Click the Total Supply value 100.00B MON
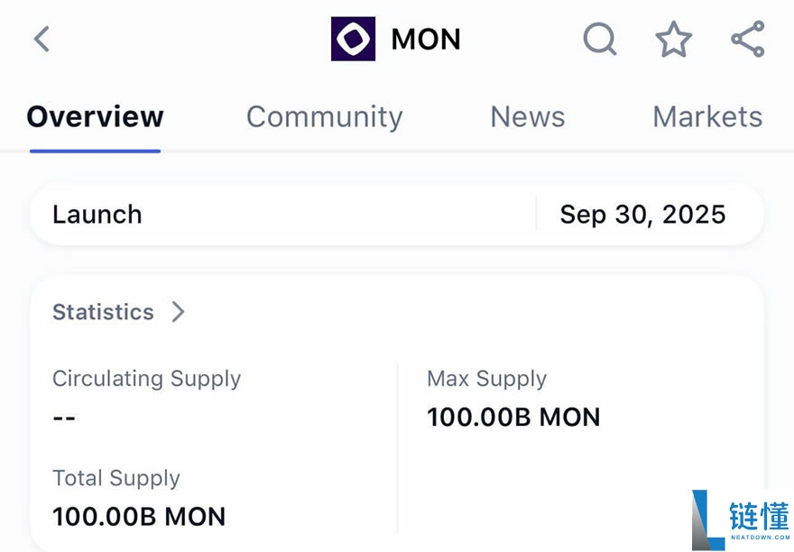794x552 pixels. pyautogui.click(x=138, y=517)
